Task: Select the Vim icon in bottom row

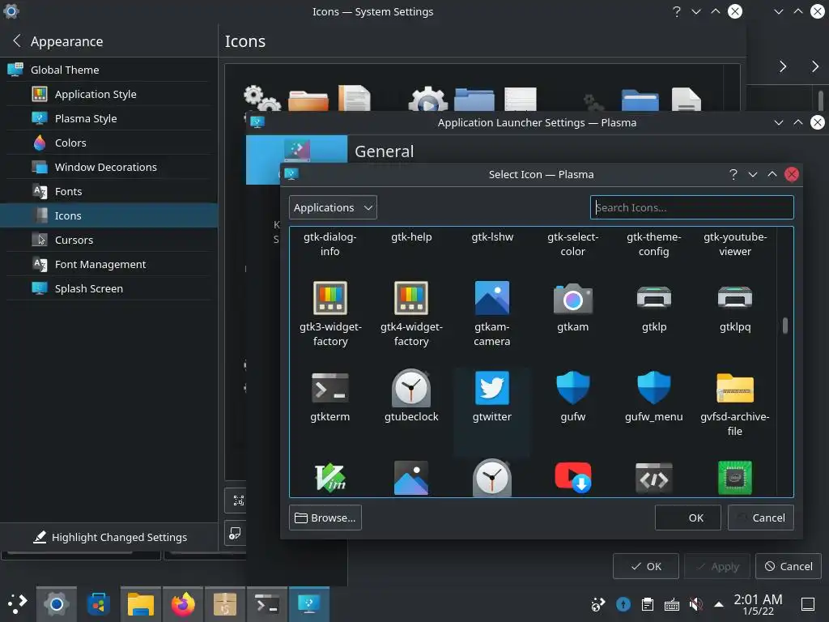Action: coord(330,478)
